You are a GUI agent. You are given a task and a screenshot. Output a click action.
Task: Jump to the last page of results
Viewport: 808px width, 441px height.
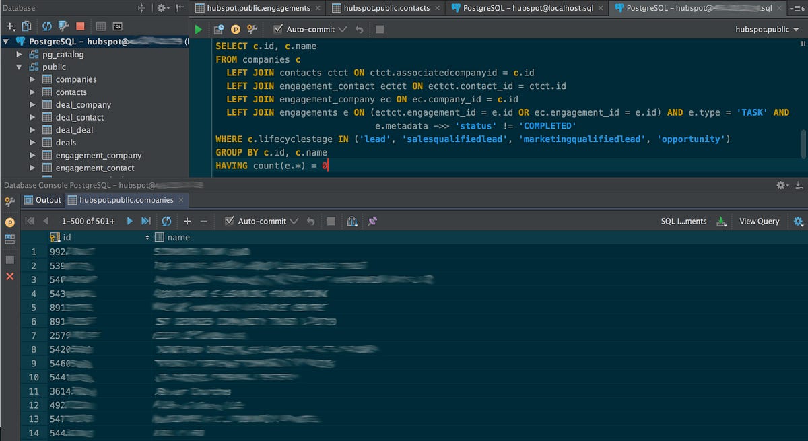pos(145,220)
